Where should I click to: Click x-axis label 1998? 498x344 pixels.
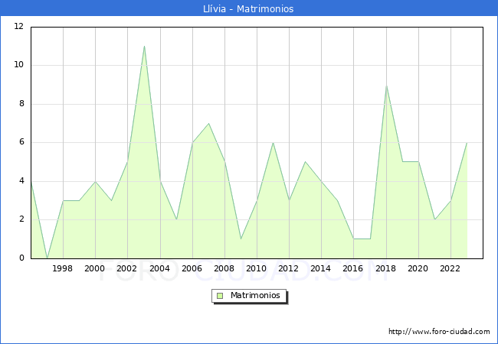(x=63, y=268)
